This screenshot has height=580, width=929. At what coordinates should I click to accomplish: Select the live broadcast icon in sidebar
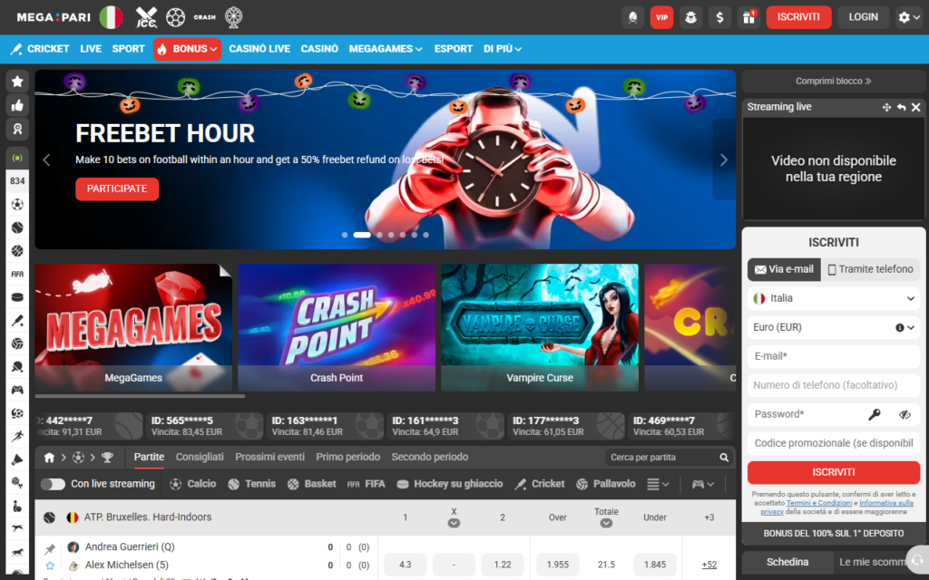coord(17,158)
